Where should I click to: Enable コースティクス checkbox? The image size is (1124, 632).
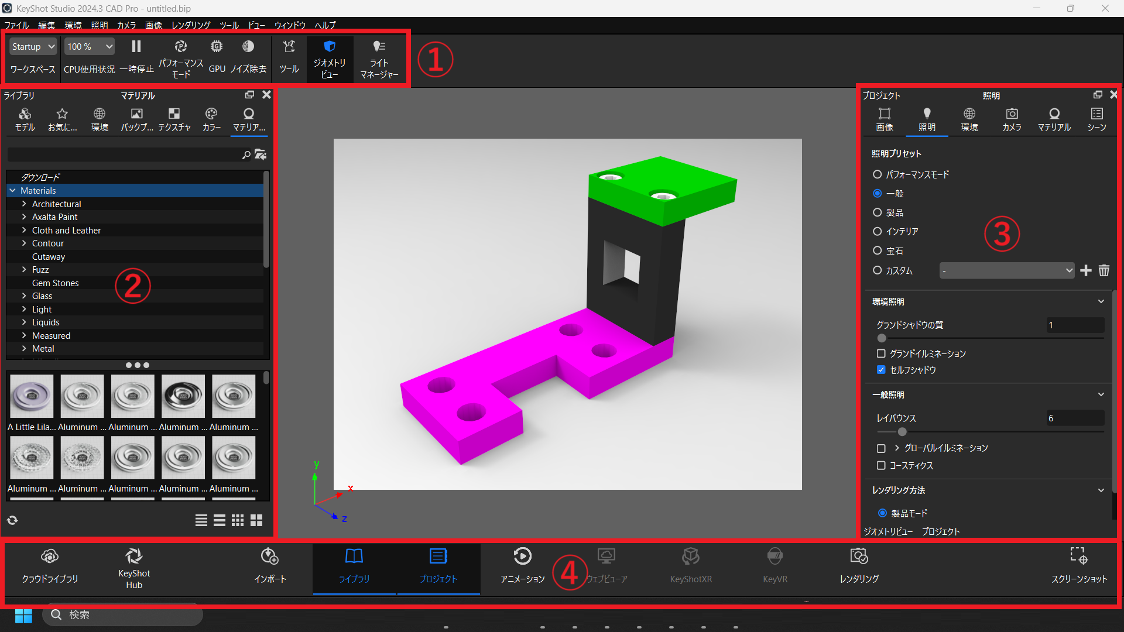881,465
